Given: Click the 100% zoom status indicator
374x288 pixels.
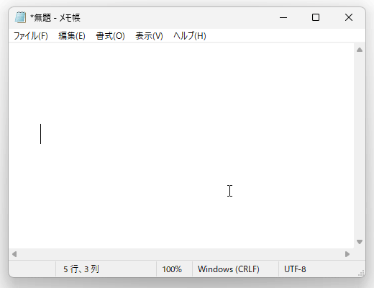Looking at the screenshot, I should 172,269.
